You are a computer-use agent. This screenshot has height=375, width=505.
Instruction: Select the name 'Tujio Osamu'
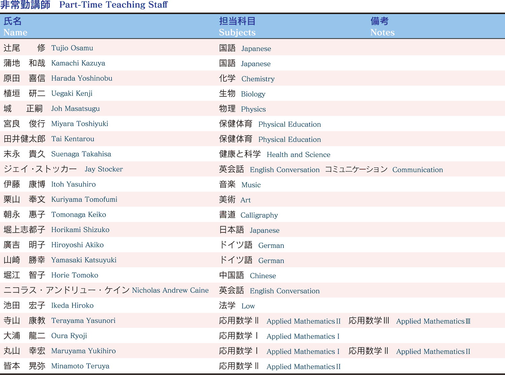(72, 48)
